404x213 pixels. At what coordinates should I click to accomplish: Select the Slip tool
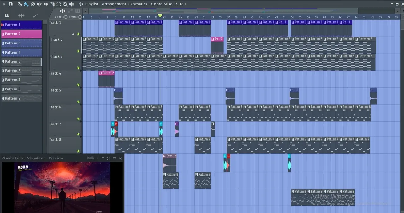[x=46, y=4]
